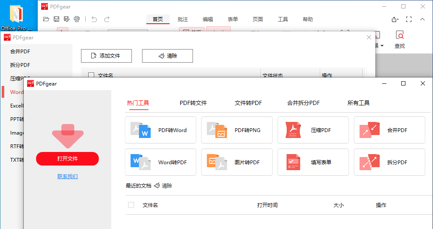Click the Undo arrow in main toolbar
Image resolution: width=433 pixels, height=229 pixels.
94,19
